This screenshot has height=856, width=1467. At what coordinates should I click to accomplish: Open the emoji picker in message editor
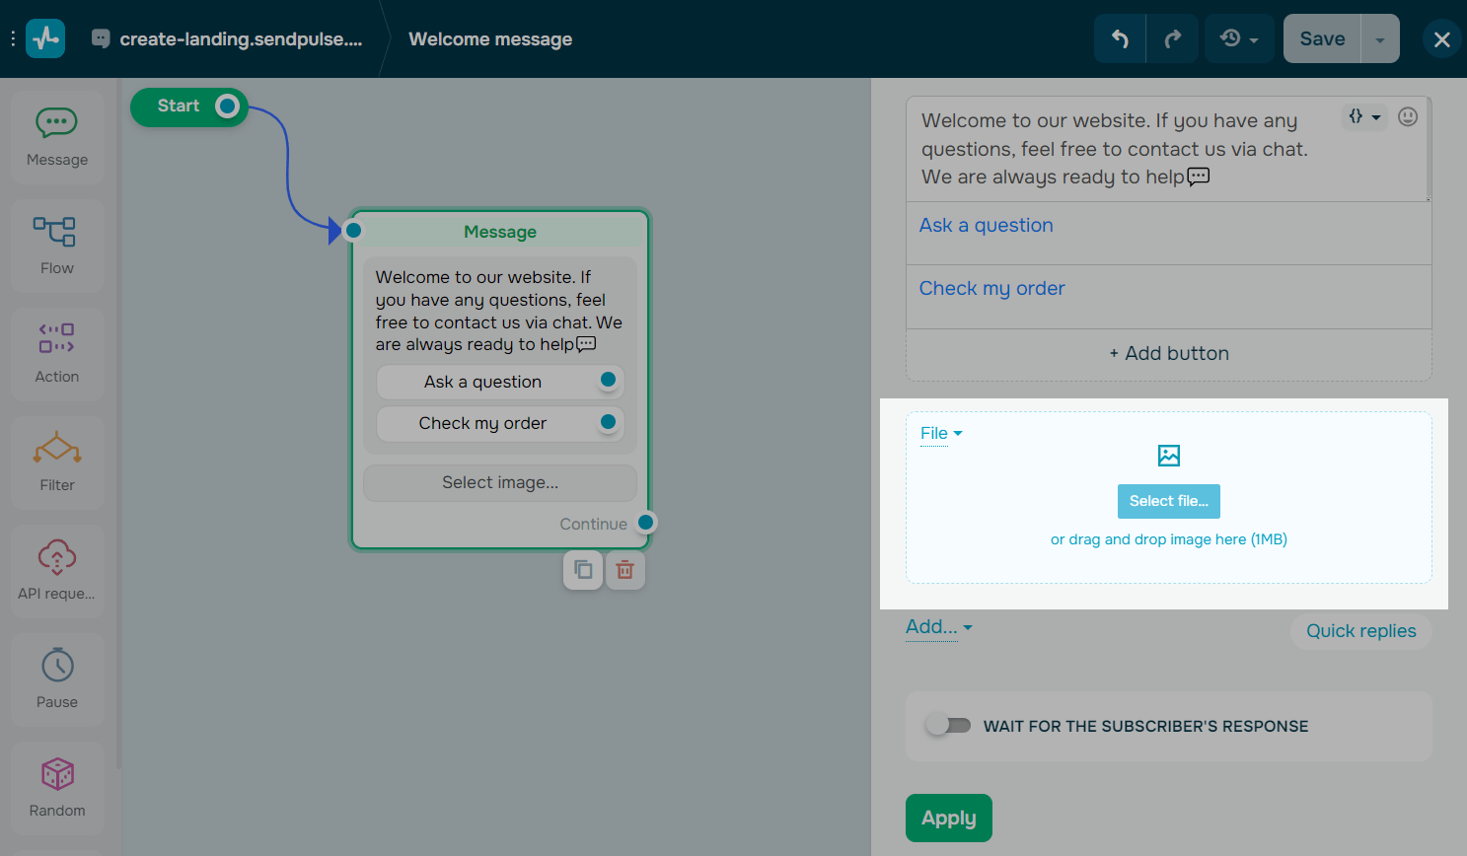[1408, 116]
